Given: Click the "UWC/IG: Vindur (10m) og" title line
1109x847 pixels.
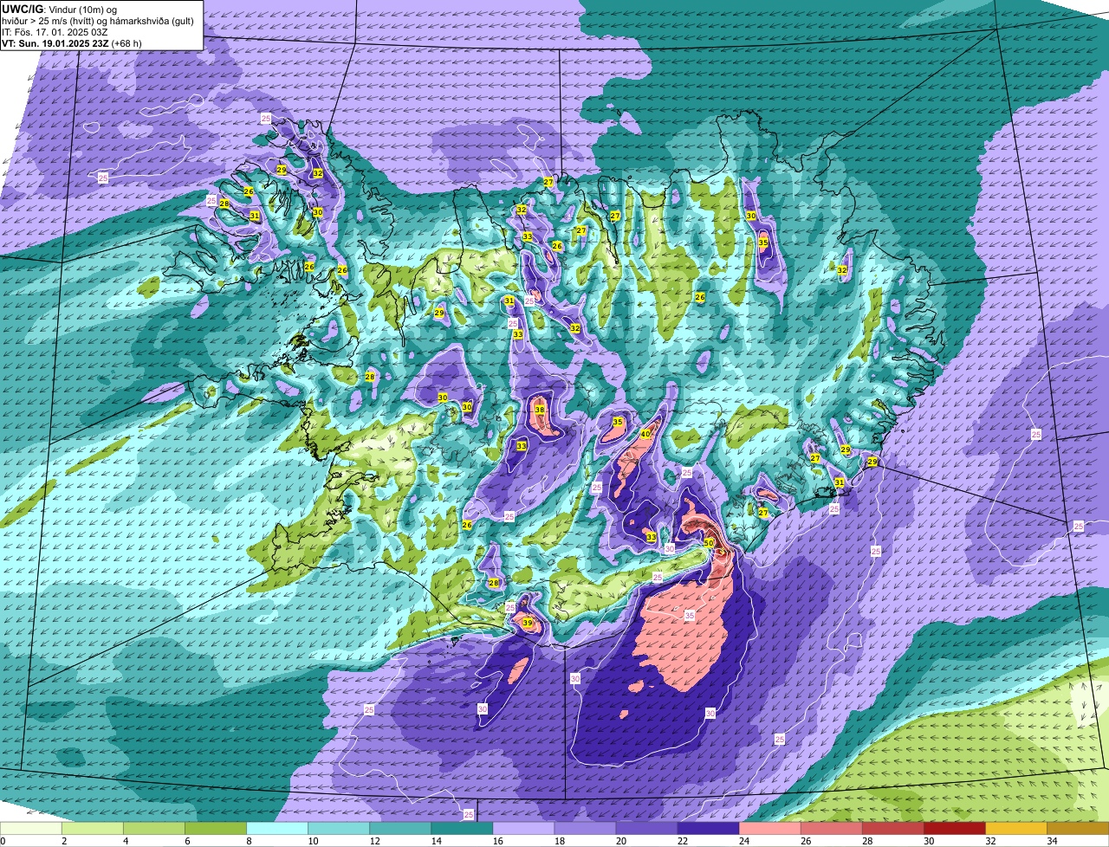Looking at the screenshot, I should click(59, 10).
